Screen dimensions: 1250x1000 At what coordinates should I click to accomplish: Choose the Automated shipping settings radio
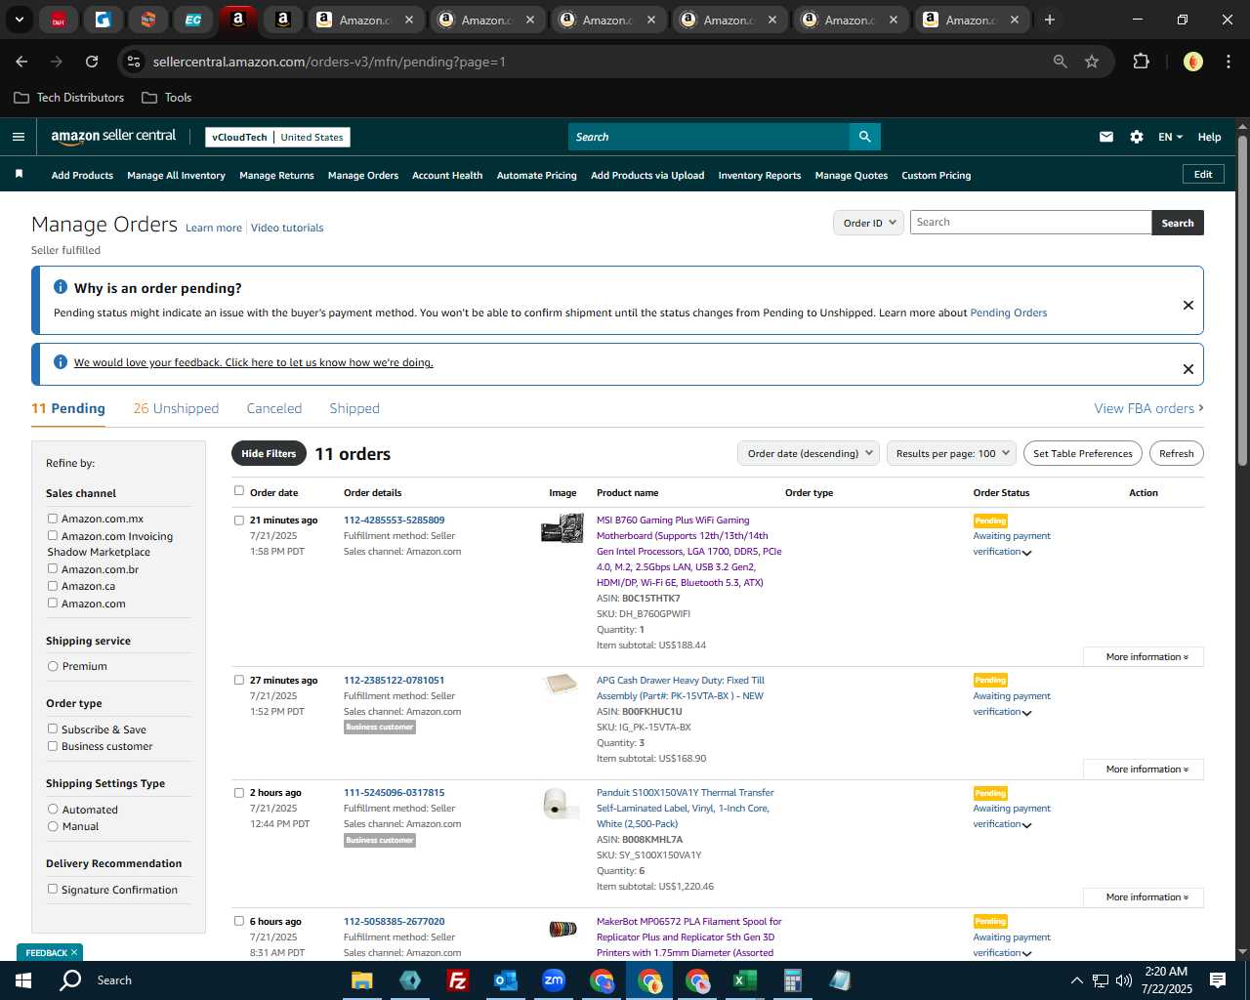click(x=53, y=809)
